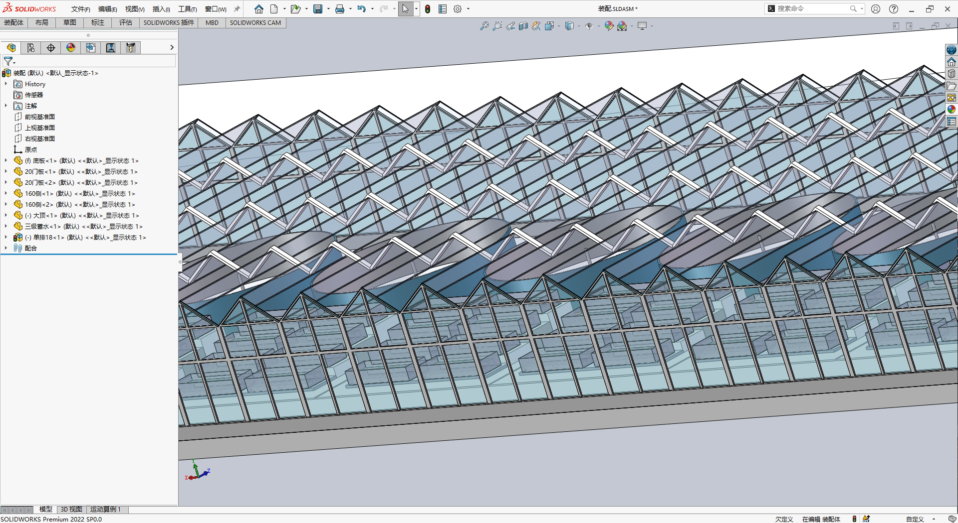The image size is (958, 523).
Task: Toggle the selection arrow tool
Action: pyautogui.click(x=405, y=9)
